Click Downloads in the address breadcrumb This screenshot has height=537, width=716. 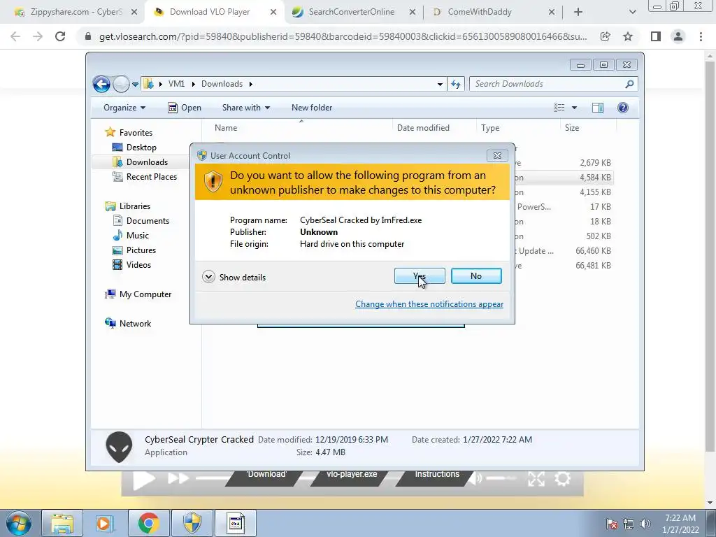222,84
